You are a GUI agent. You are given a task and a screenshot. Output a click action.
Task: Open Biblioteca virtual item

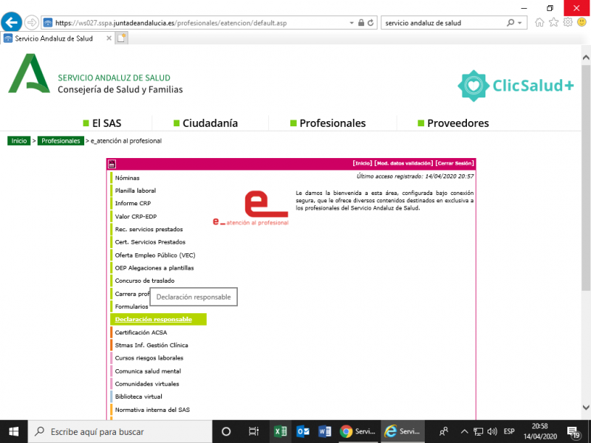click(138, 397)
